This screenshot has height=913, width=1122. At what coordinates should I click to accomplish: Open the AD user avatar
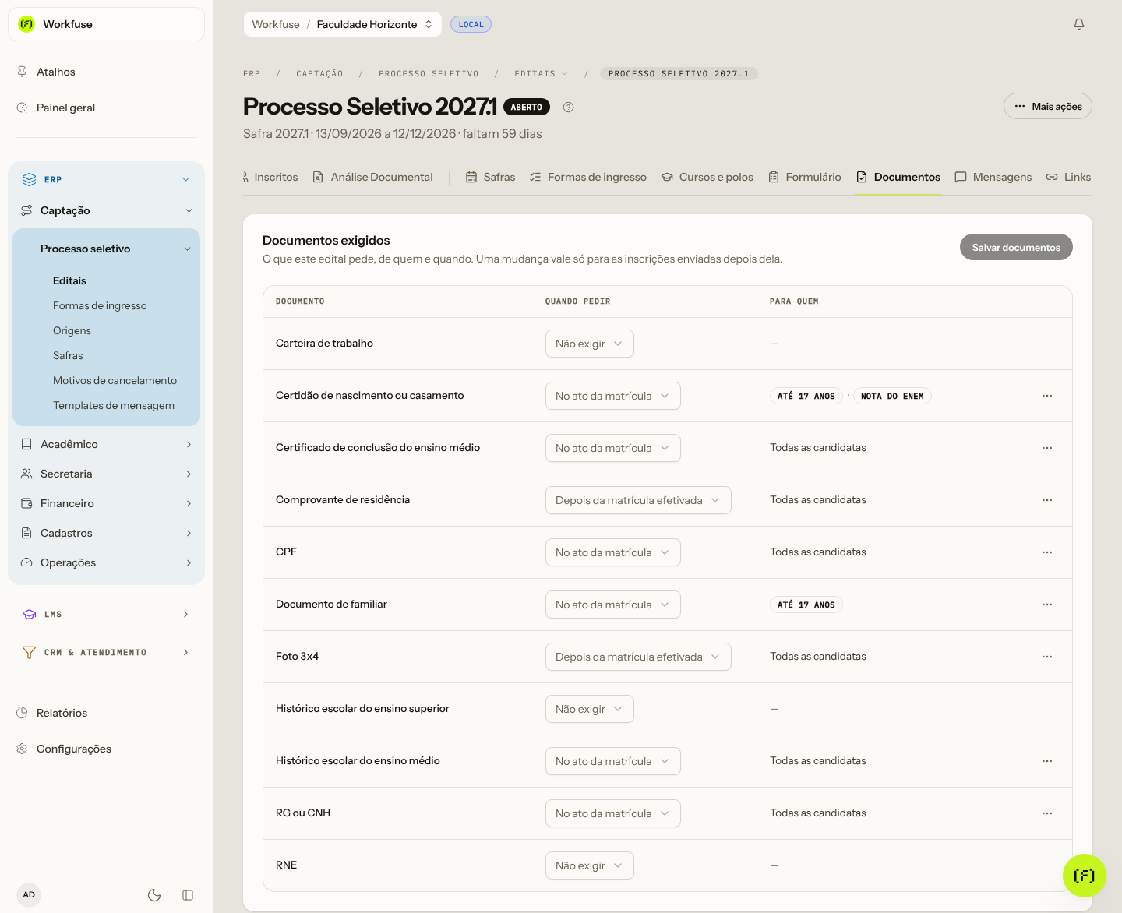[x=29, y=895]
